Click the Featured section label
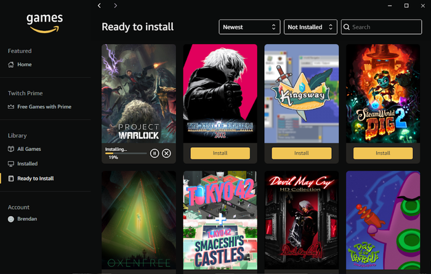Image resolution: width=431 pixels, height=274 pixels. click(20, 51)
